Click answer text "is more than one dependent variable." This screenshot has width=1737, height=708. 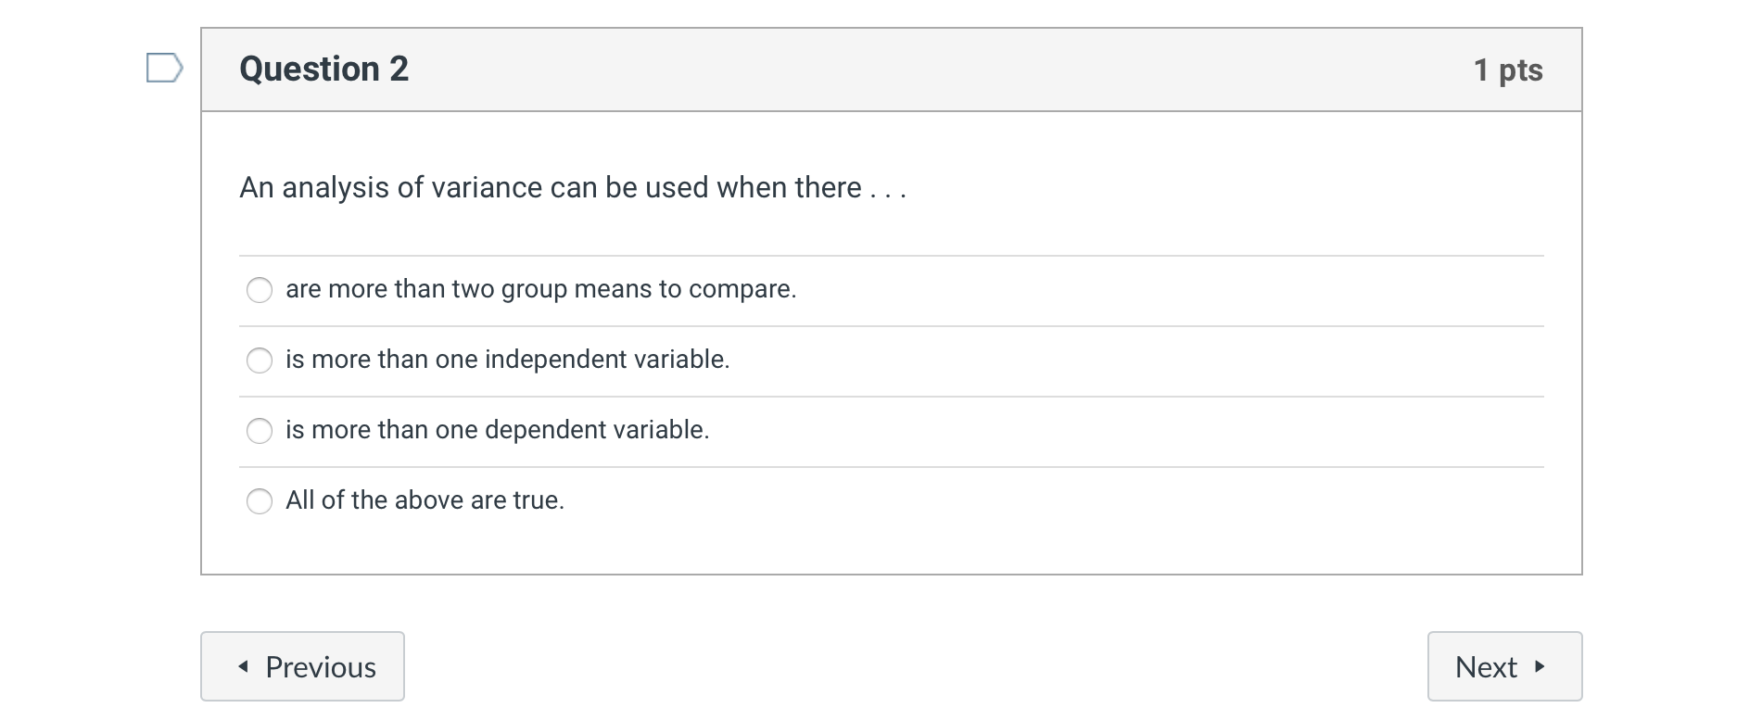pos(497,430)
